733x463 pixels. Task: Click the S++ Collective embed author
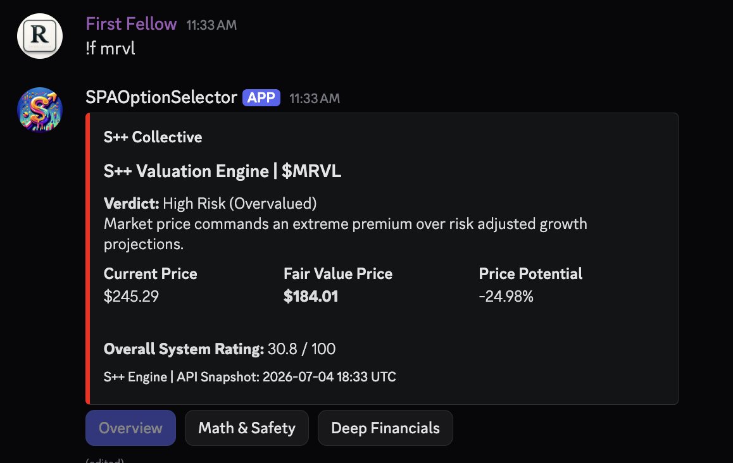coord(153,137)
